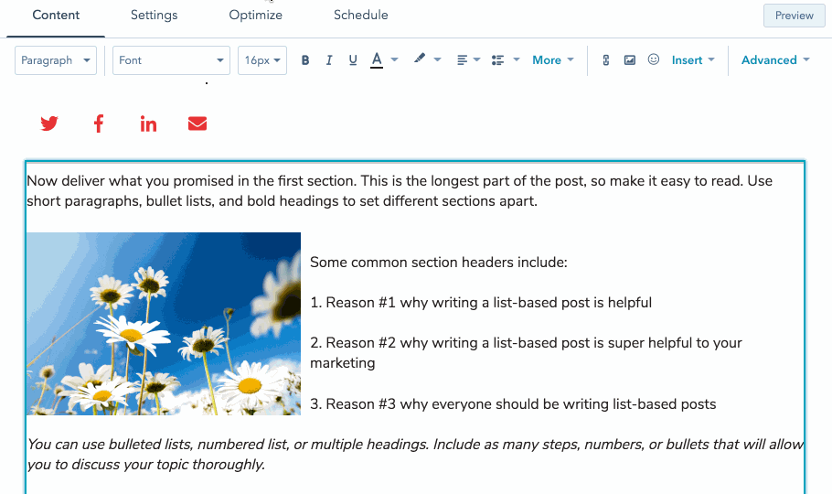Click the Twitter share icon

(x=49, y=123)
